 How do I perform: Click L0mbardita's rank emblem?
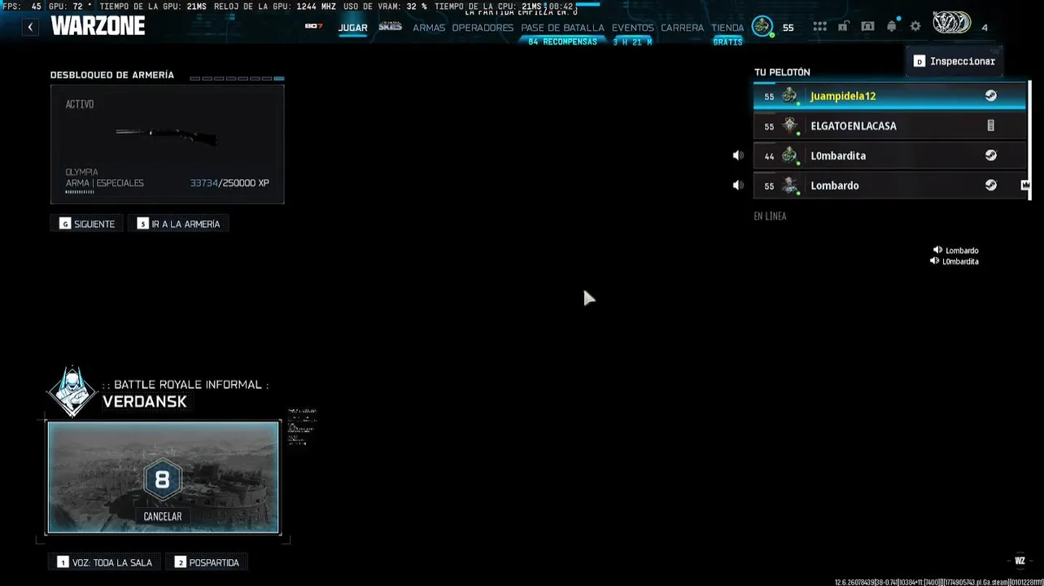(x=789, y=155)
